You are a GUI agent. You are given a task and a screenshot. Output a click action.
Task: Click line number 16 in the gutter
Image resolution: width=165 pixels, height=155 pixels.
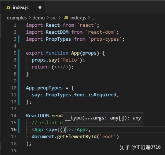point(14,130)
